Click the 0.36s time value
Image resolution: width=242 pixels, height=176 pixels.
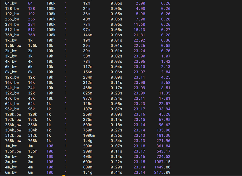[x=116, y=135]
